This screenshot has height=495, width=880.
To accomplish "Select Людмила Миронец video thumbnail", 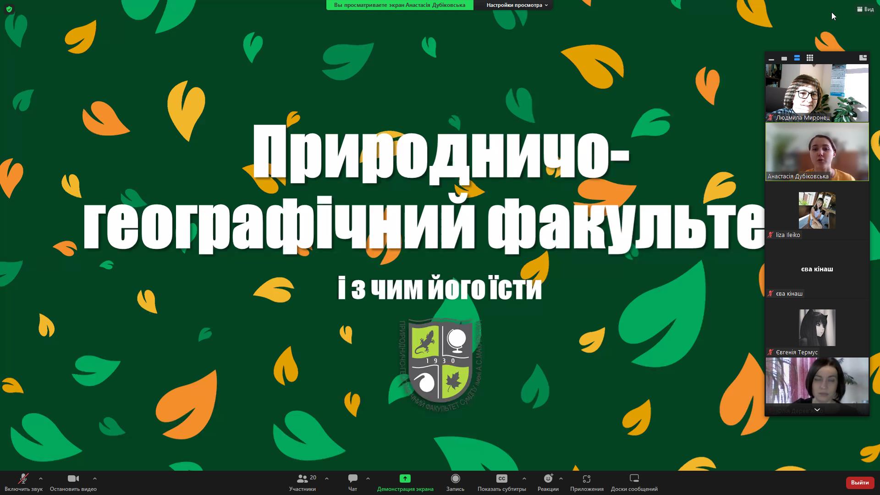I will pyautogui.click(x=817, y=93).
